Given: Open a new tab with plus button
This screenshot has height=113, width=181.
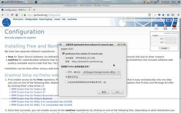Looking at the screenshot, I should tap(34, 10).
